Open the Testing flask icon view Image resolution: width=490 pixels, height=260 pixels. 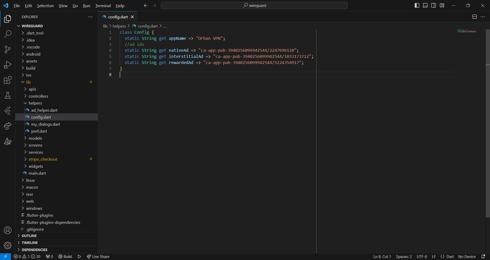click(x=8, y=95)
